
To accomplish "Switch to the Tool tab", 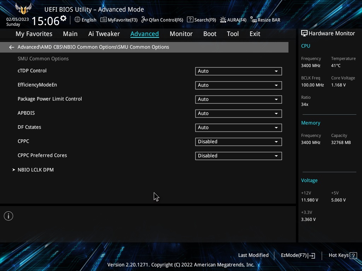I will coord(233,34).
